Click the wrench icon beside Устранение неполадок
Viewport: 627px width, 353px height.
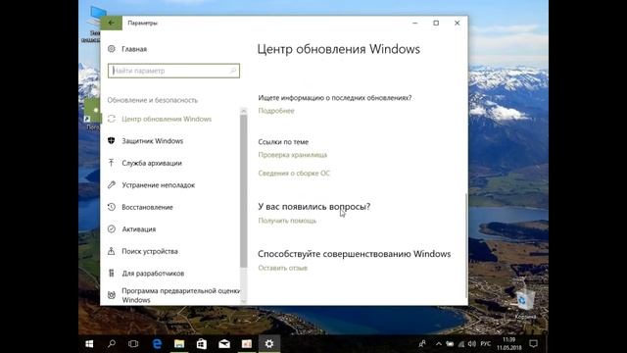click(111, 185)
